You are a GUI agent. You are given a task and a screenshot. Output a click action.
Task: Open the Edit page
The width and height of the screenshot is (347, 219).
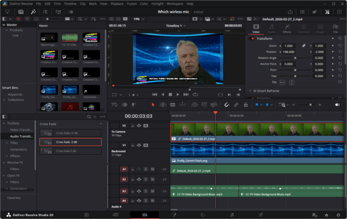click(145, 214)
